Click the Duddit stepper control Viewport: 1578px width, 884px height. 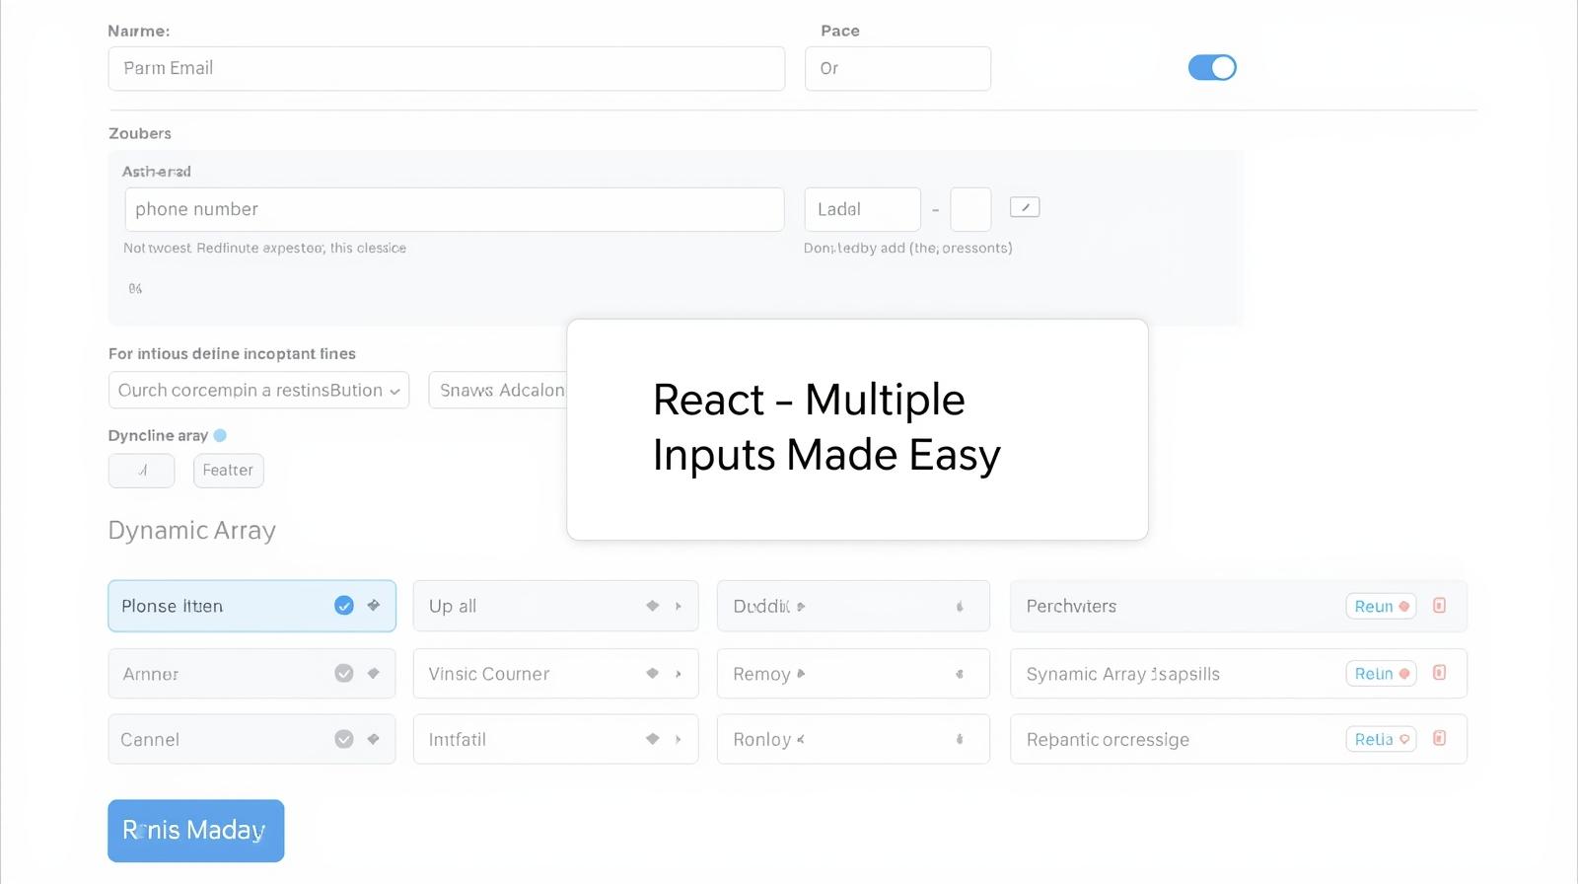pos(960,607)
